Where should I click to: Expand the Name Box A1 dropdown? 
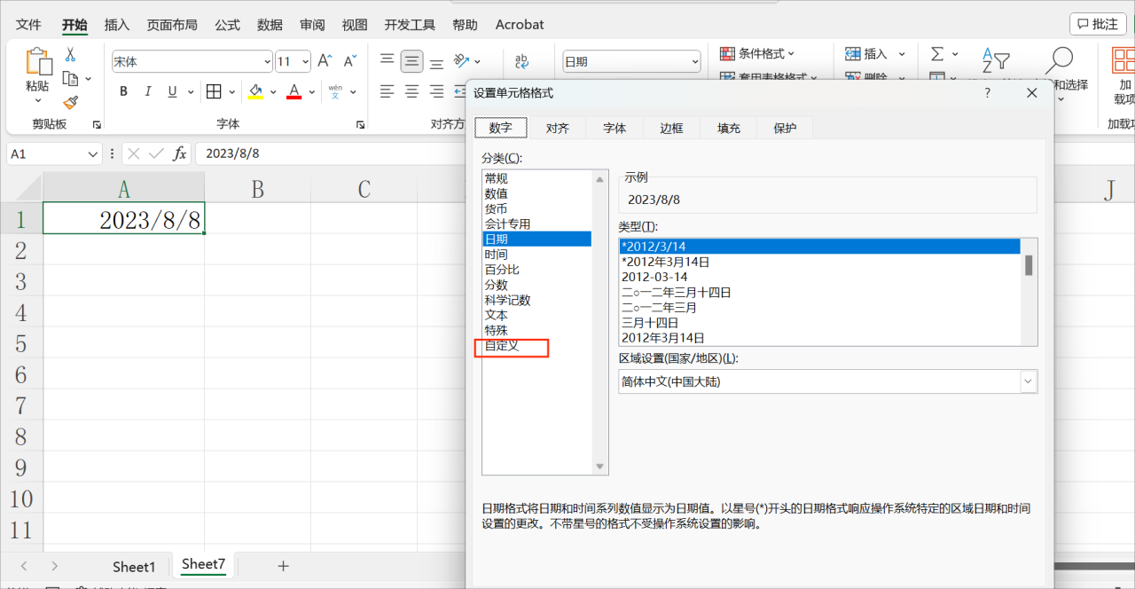point(95,153)
